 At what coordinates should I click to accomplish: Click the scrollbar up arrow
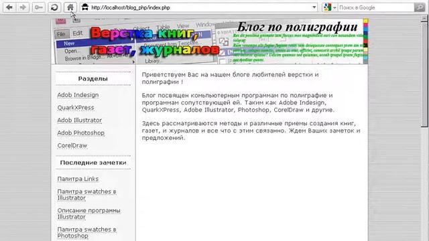(424, 19)
